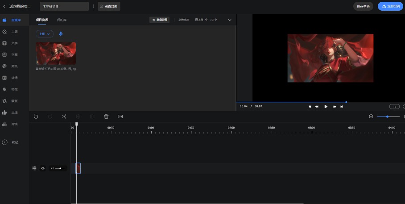Click the blue microphone record icon
405x204 pixels.
[x=61, y=34]
